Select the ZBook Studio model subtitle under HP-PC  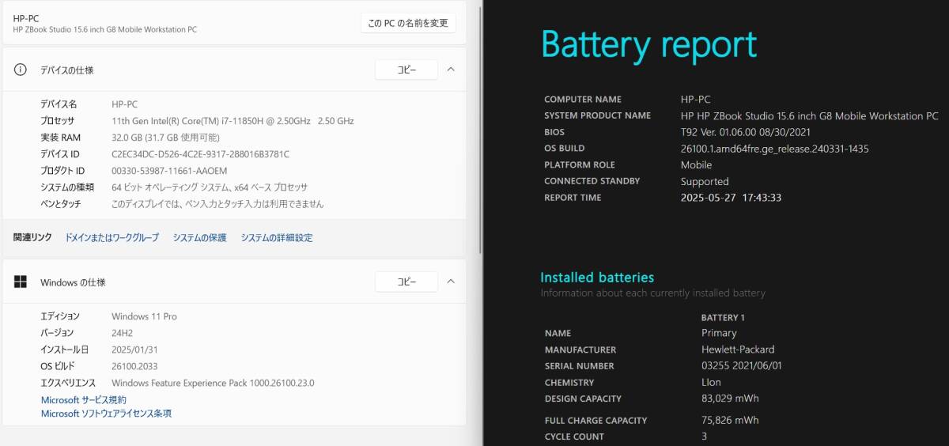point(105,30)
